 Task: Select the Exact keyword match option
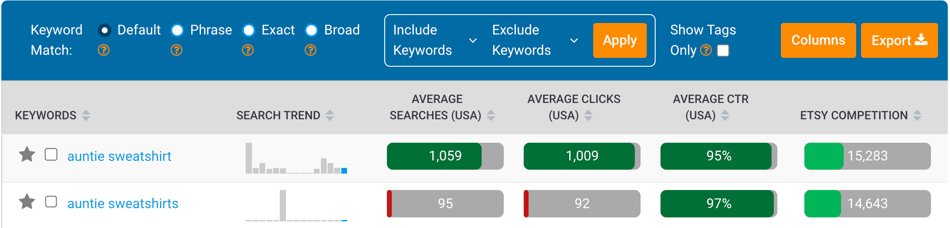[249, 30]
